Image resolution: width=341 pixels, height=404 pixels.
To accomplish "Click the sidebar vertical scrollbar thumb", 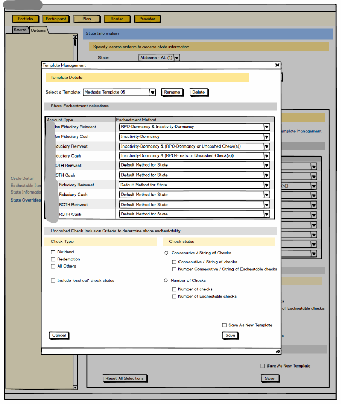I will (x=75, y=42).
